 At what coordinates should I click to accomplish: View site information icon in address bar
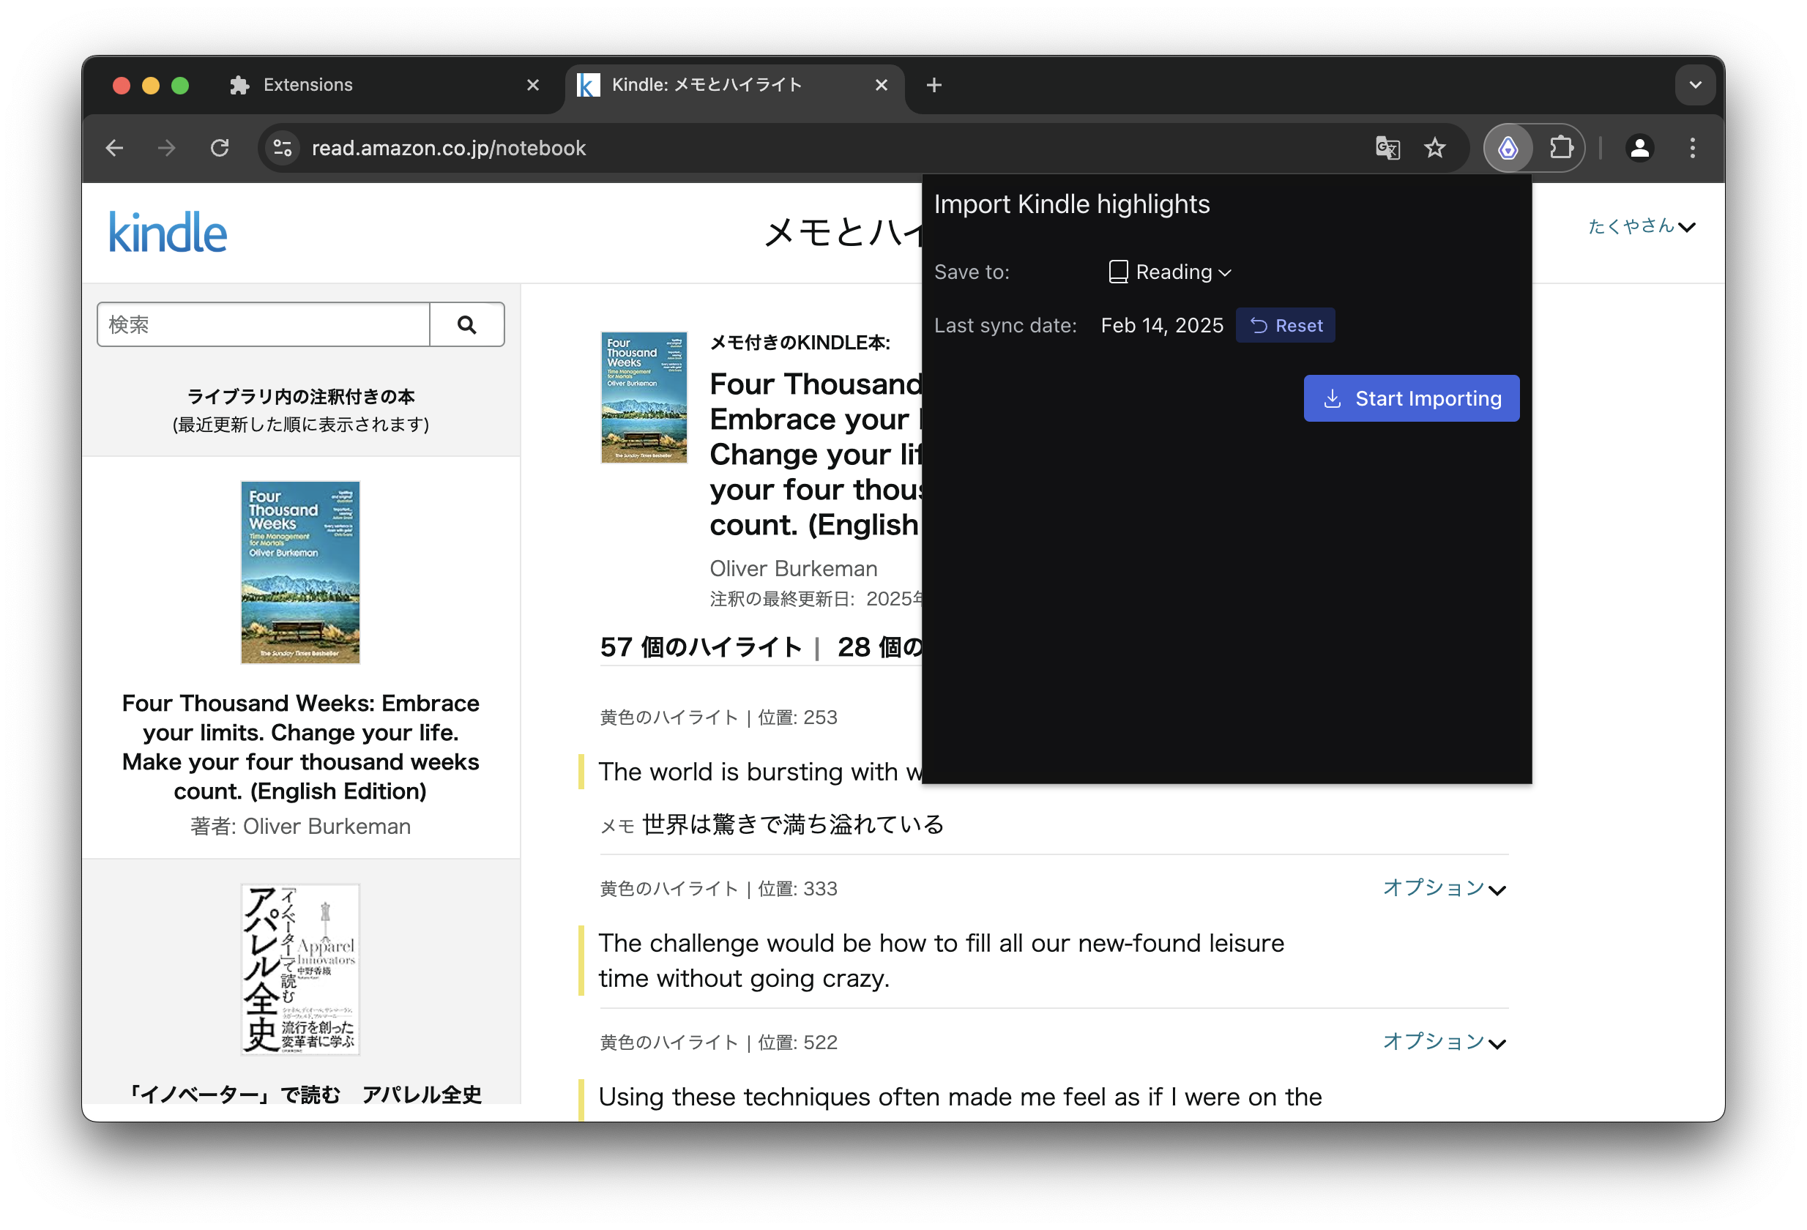pos(283,148)
